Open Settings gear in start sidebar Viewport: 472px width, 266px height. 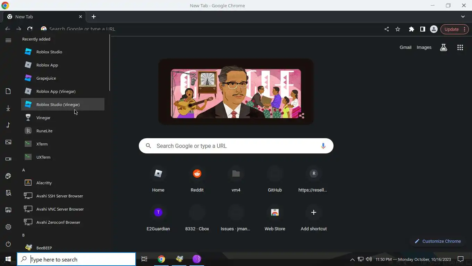[8, 227]
